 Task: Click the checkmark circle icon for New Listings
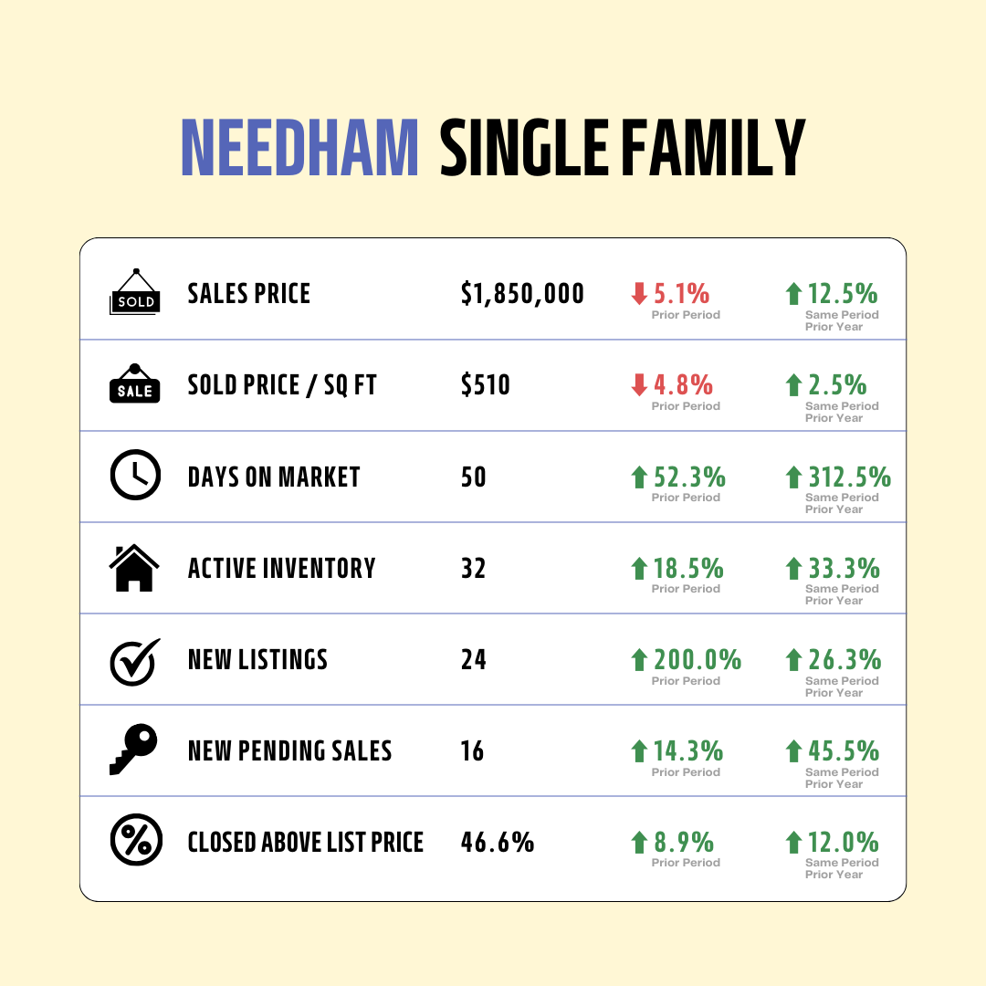135,662
